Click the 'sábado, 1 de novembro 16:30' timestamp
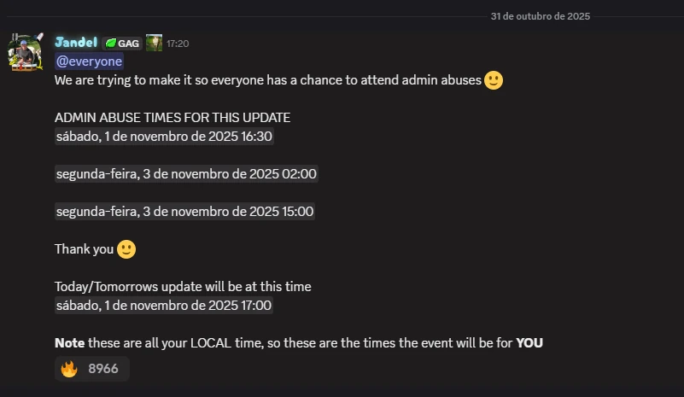Image resolution: width=684 pixels, height=397 pixels. coord(164,137)
